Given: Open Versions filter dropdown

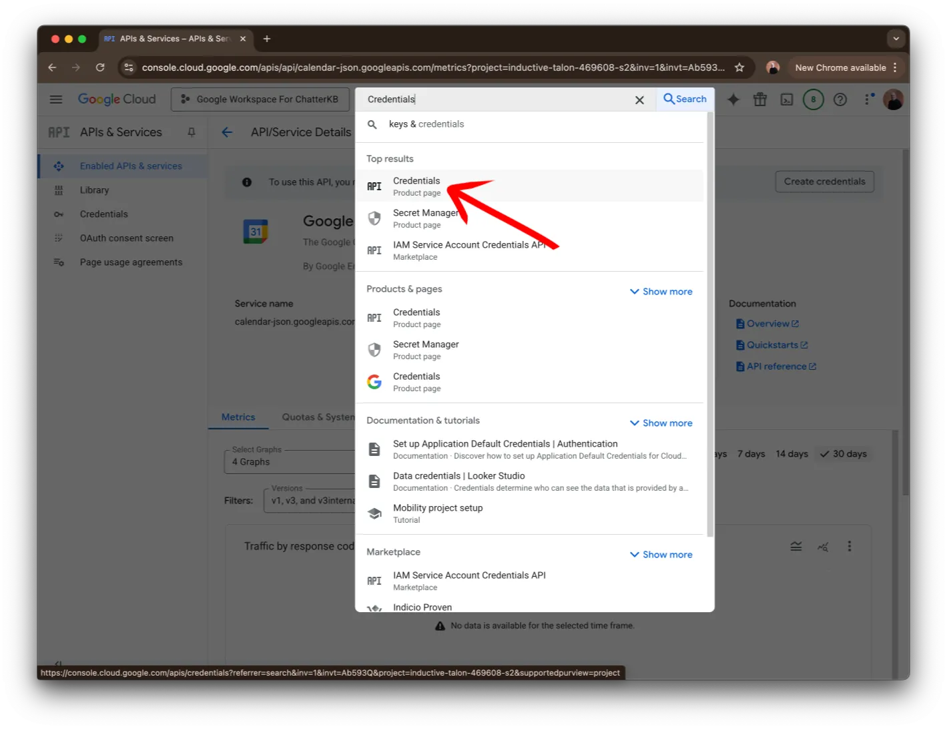Looking at the screenshot, I should click(310, 501).
